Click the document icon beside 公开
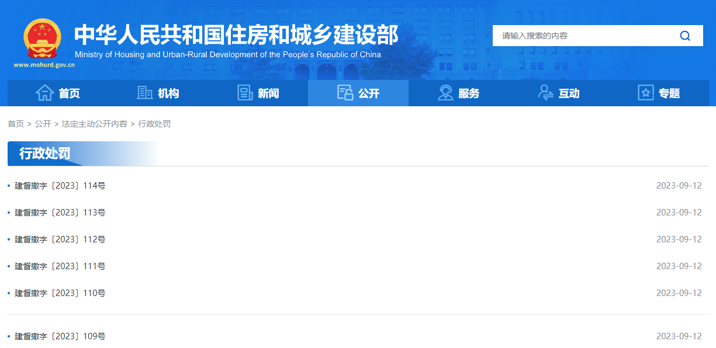The width and height of the screenshot is (716, 348). tap(345, 93)
